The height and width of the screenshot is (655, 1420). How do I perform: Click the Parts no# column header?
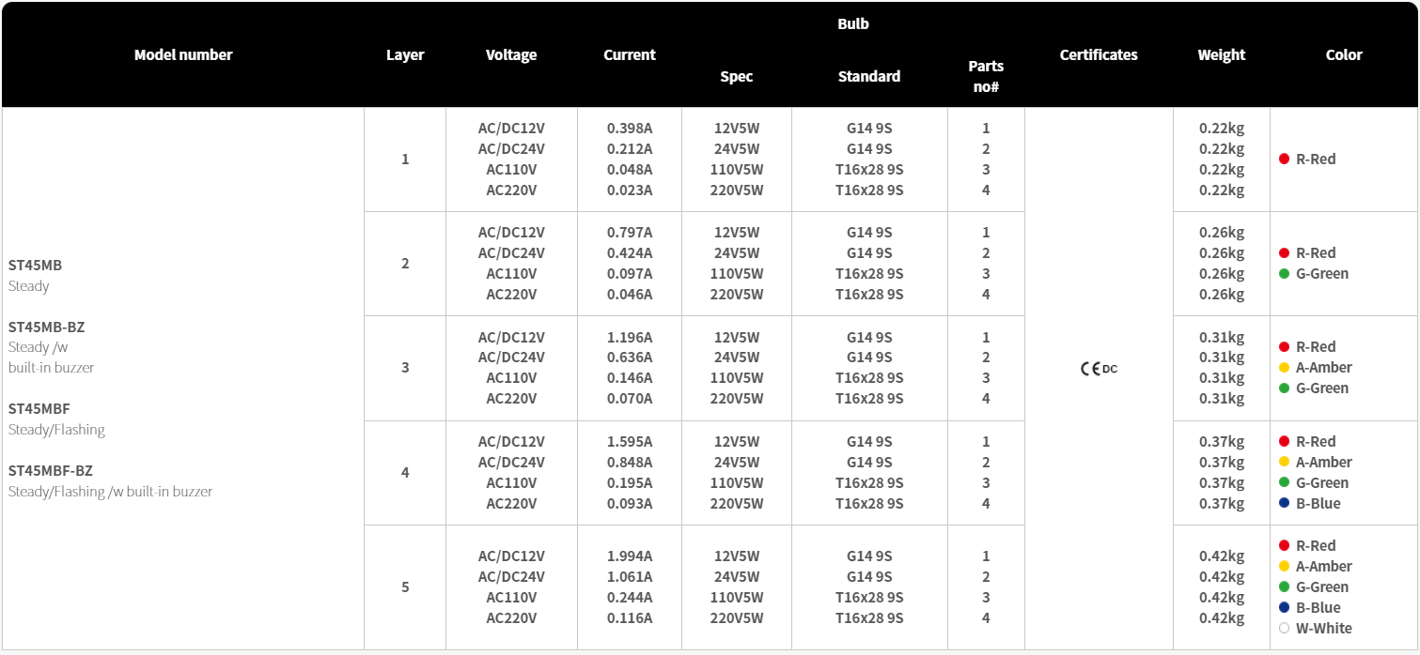tap(986, 76)
